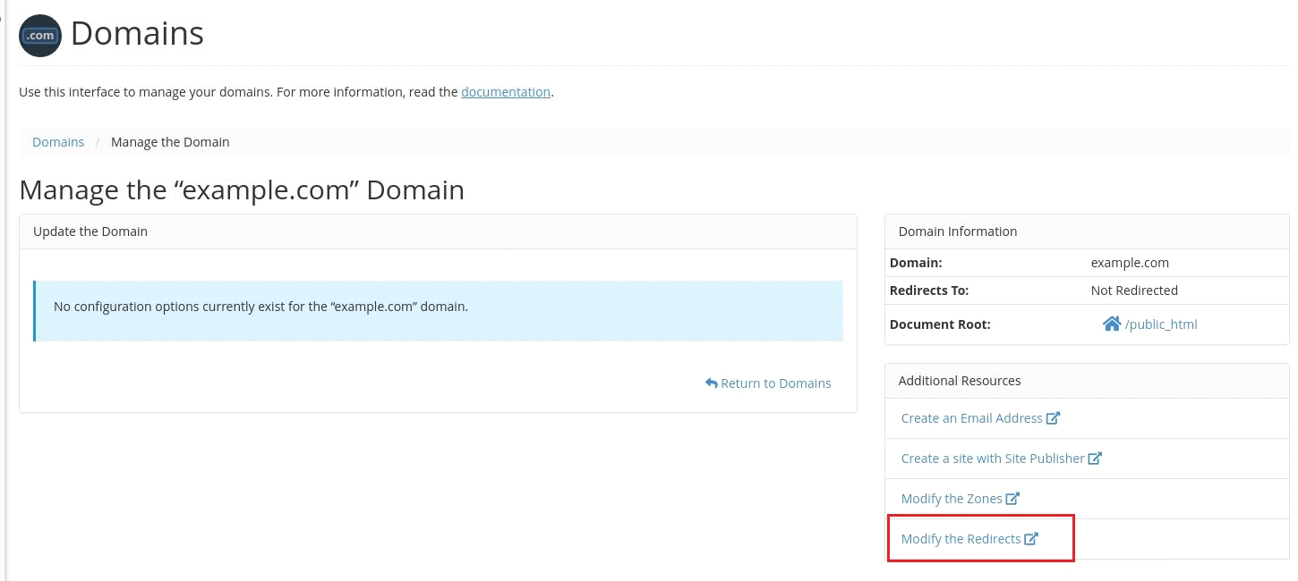Click the Domain Information panel header
This screenshot has height=581, width=1298.
click(x=957, y=231)
